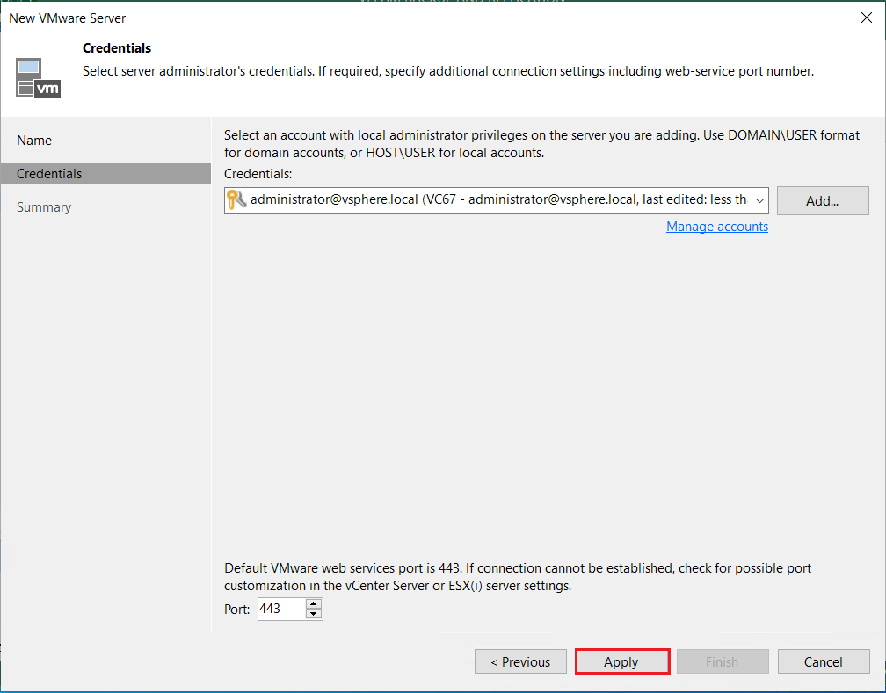Open the Add credentials dialog
Viewport: 886px width, 693px height.
pyautogui.click(x=823, y=200)
